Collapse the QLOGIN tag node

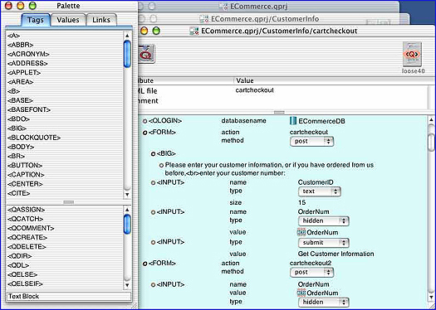145,121
